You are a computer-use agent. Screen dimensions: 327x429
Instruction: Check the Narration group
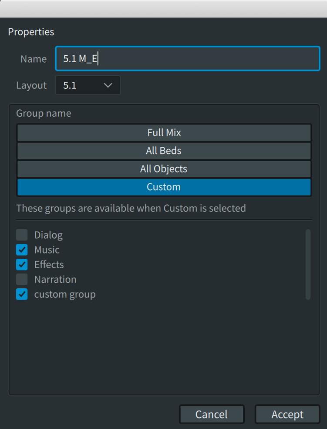coord(21,279)
